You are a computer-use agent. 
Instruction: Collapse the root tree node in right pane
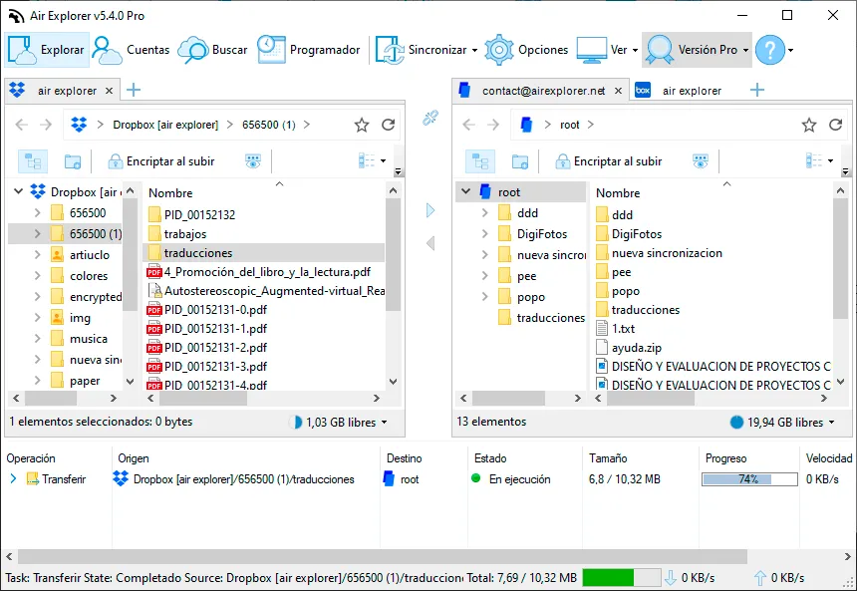465,191
